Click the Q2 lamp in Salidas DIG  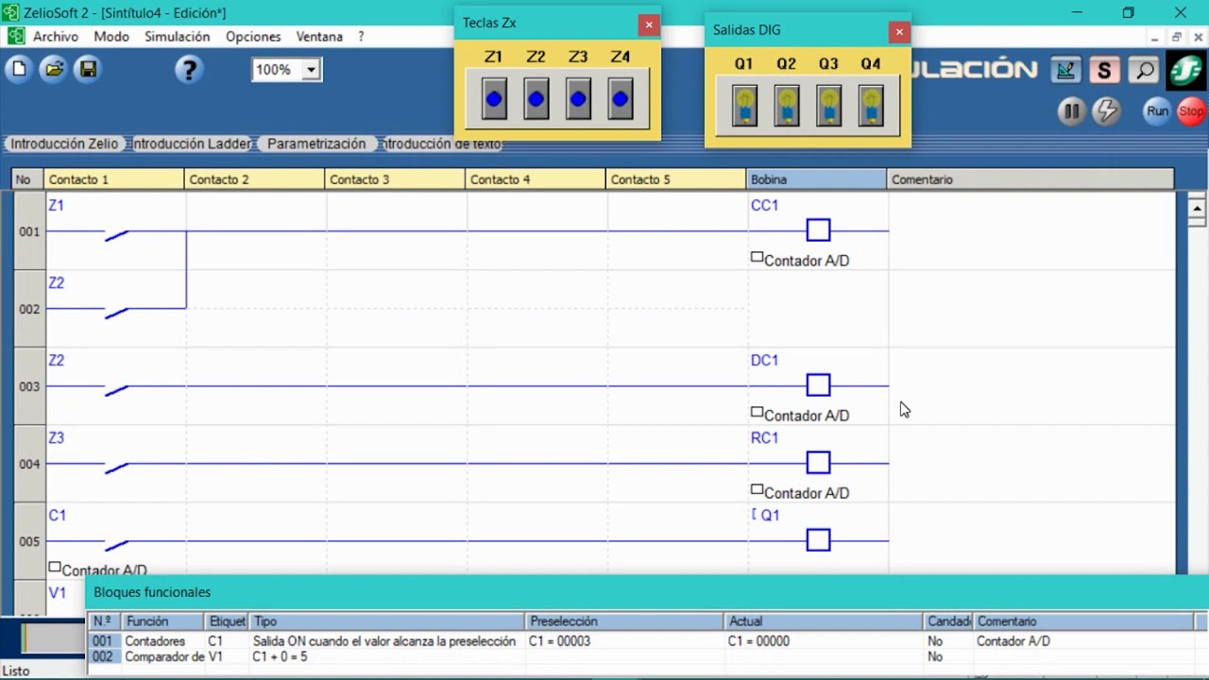coord(787,106)
